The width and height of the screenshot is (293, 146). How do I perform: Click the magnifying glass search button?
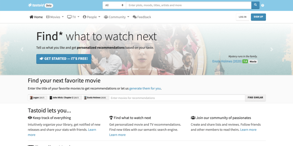pyautogui.click(x=255, y=5)
